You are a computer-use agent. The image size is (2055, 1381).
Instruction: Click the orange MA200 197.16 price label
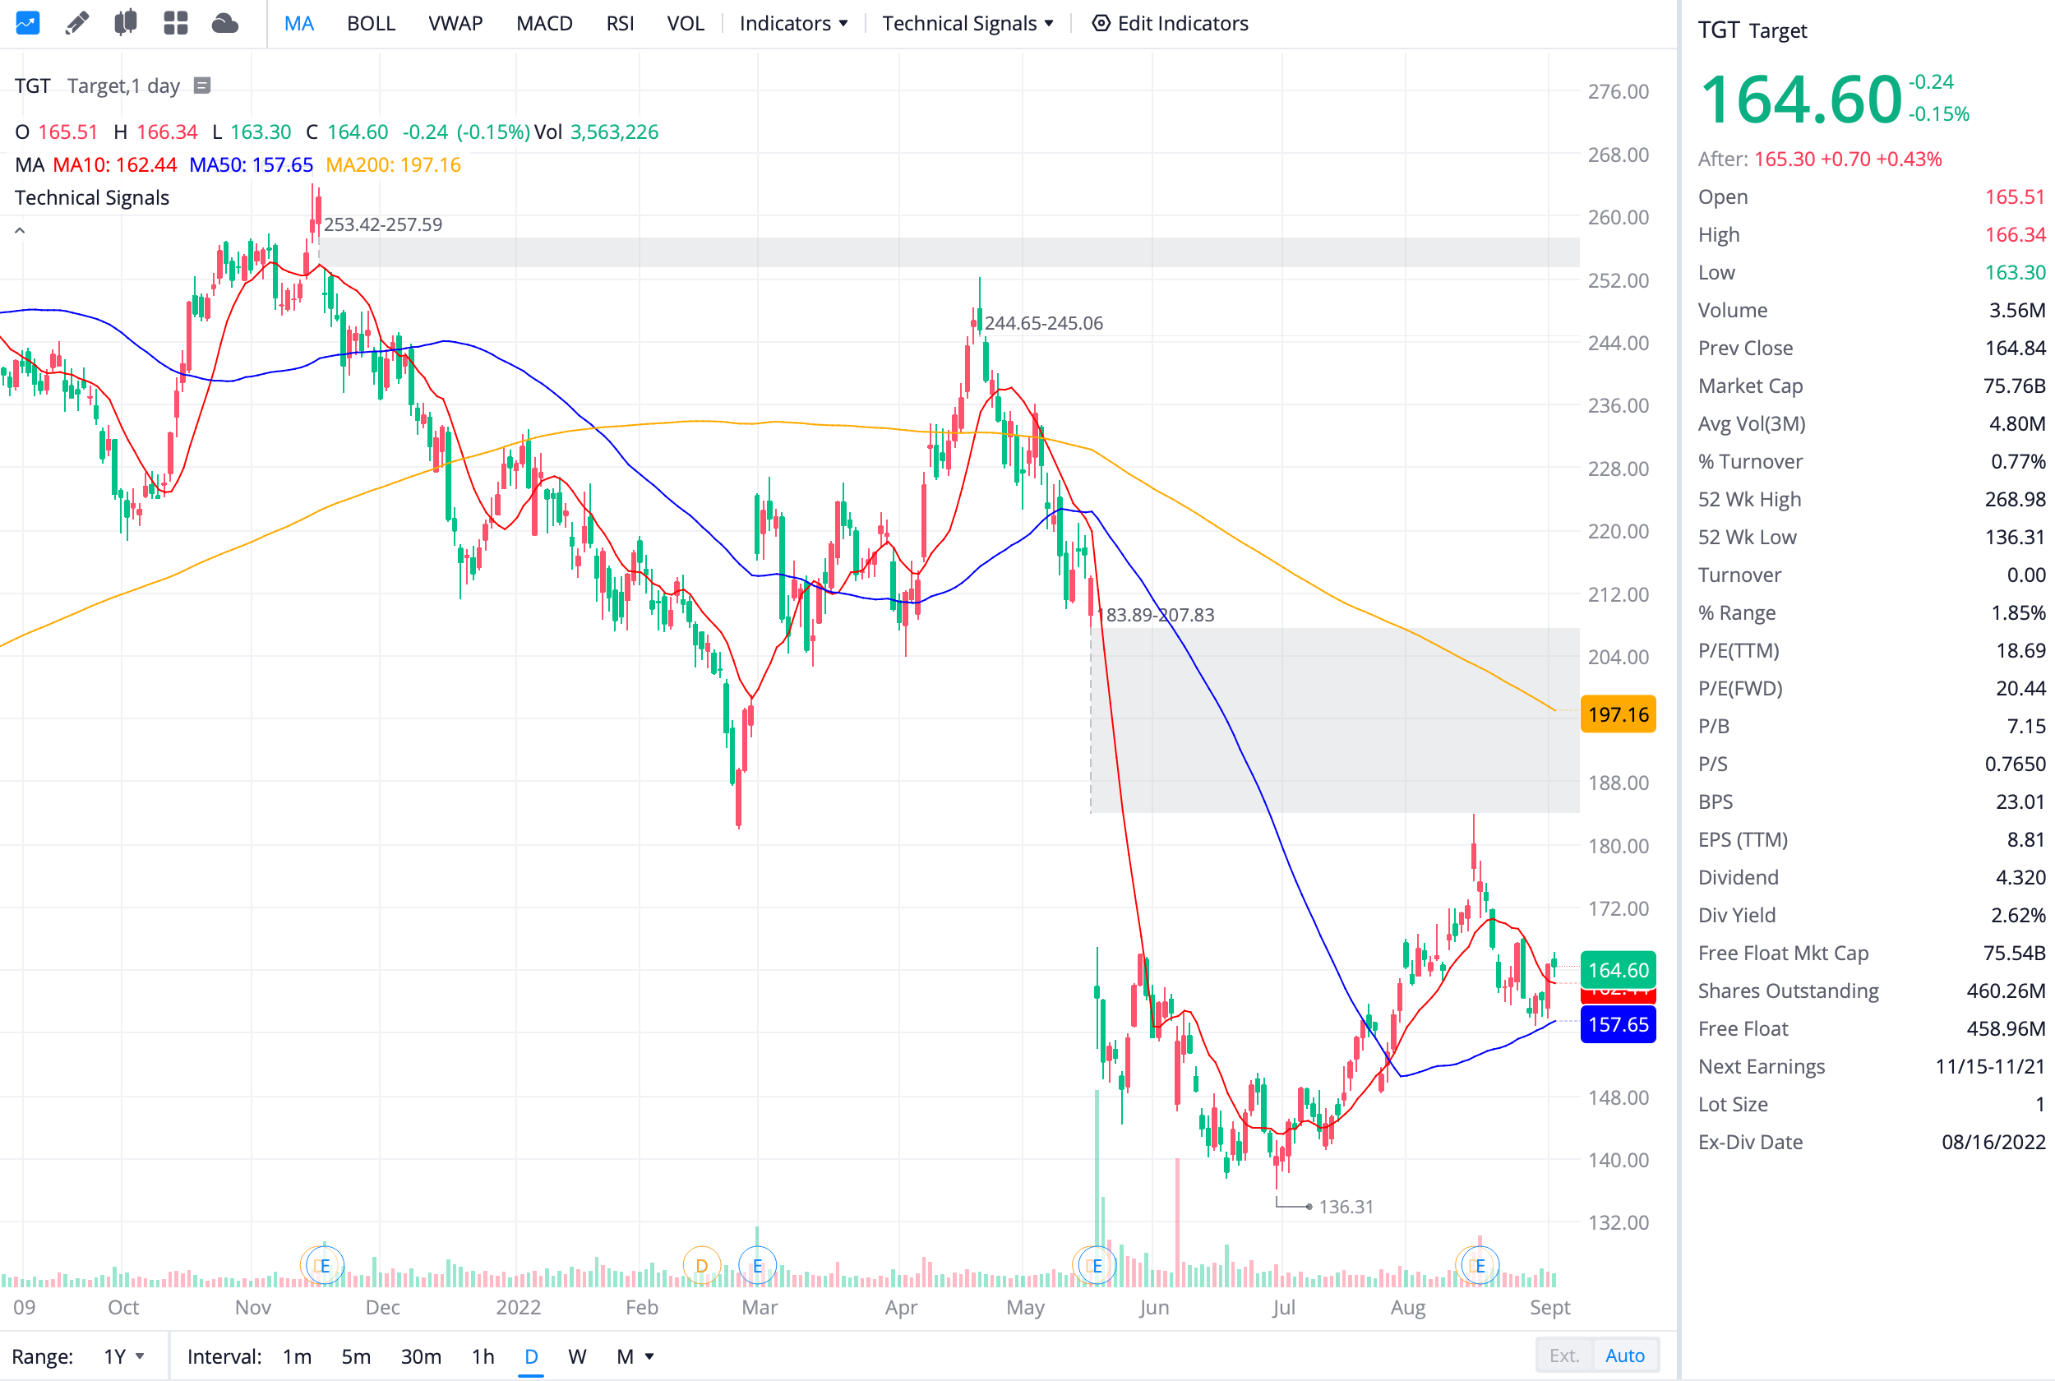click(x=1618, y=714)
